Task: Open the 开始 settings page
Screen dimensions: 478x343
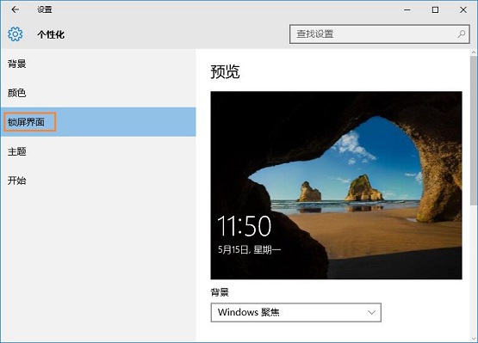Action: coord(98,181)
